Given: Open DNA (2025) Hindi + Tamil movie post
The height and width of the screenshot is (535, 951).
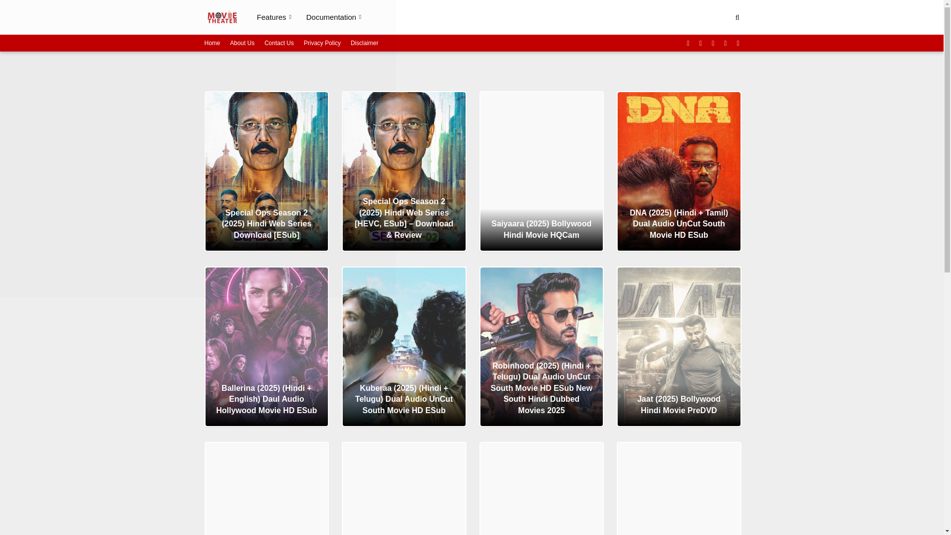Looking at the screenshot, I should coord(679,171).
